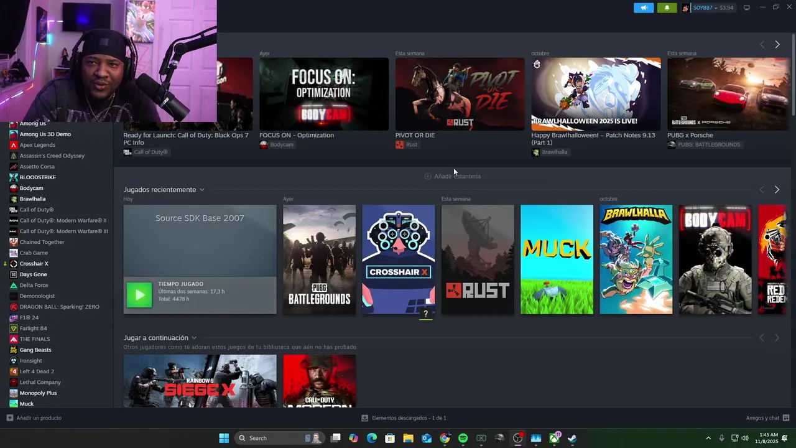Select Apex Legends in library list

pyautogui.click(x=37, y=145)
